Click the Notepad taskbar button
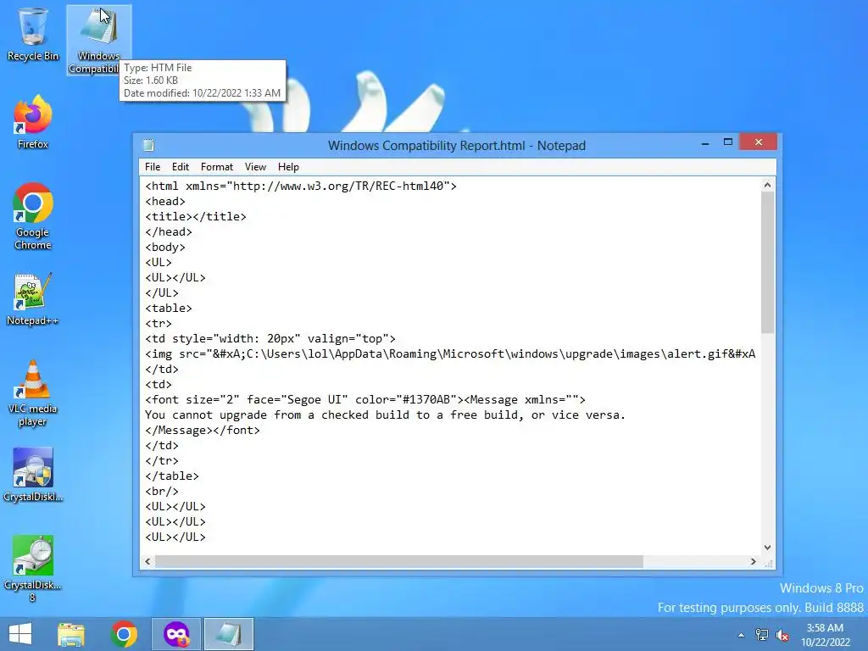868x651 pixels. (x=229, y=634)
